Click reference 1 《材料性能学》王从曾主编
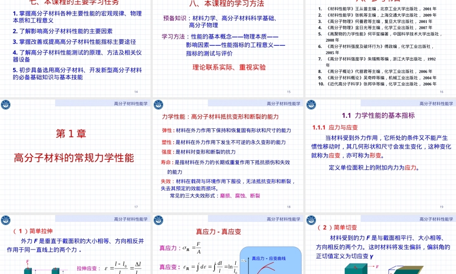 click(x=378, y=9)
